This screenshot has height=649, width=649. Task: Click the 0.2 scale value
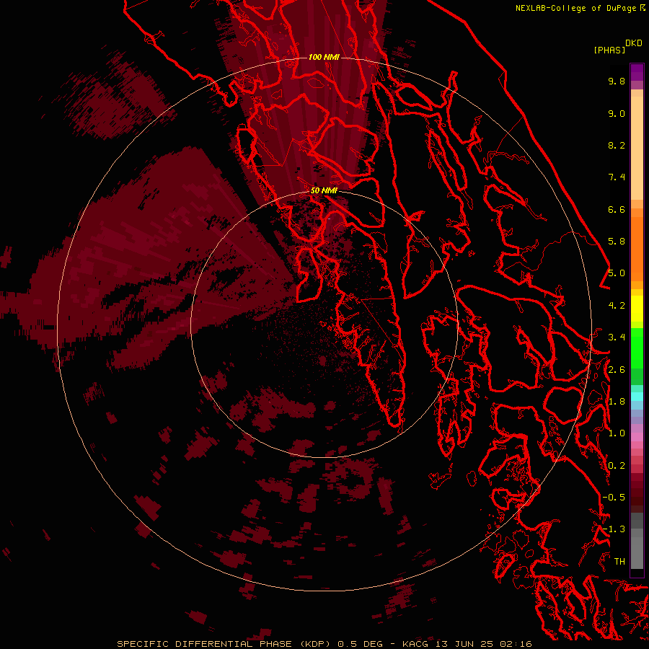pyautogui.click(x=617, y=466)
